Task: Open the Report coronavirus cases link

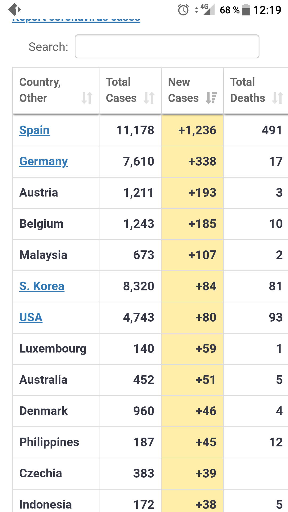Action: point(76,19)
